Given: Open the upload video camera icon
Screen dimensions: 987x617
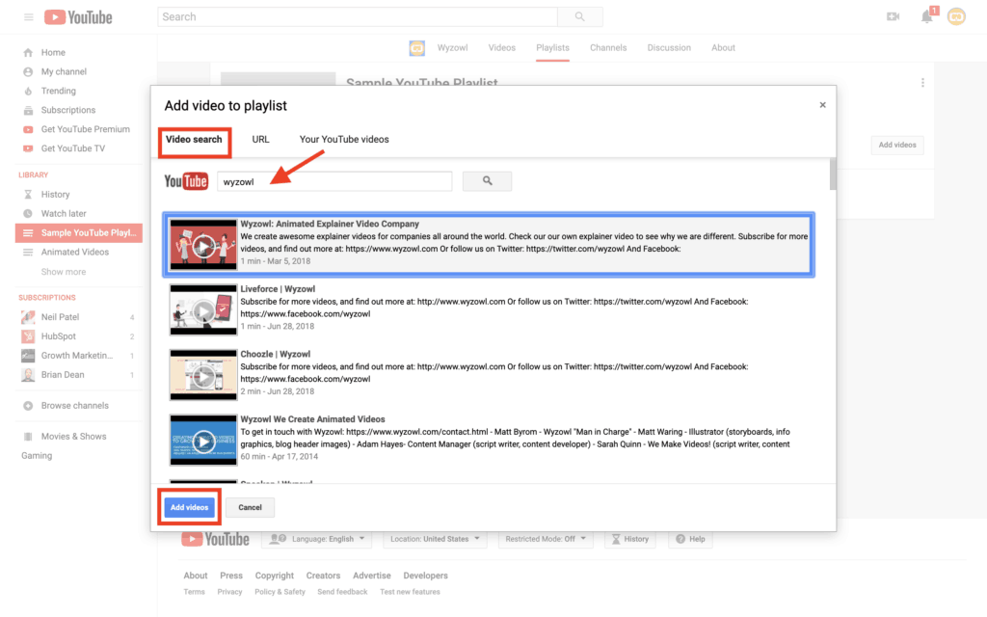Looking at the screenshot, I should click(x=893, y=17).
